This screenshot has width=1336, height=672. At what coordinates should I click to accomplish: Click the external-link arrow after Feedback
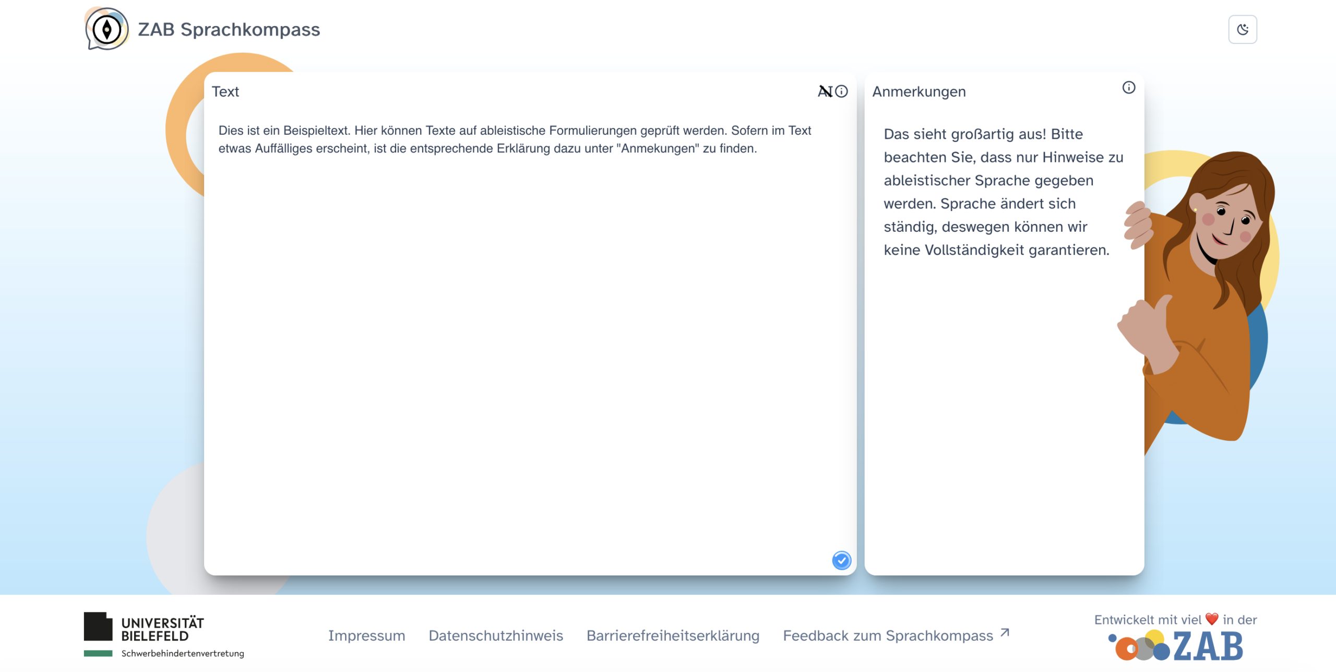coord(1005,633)
